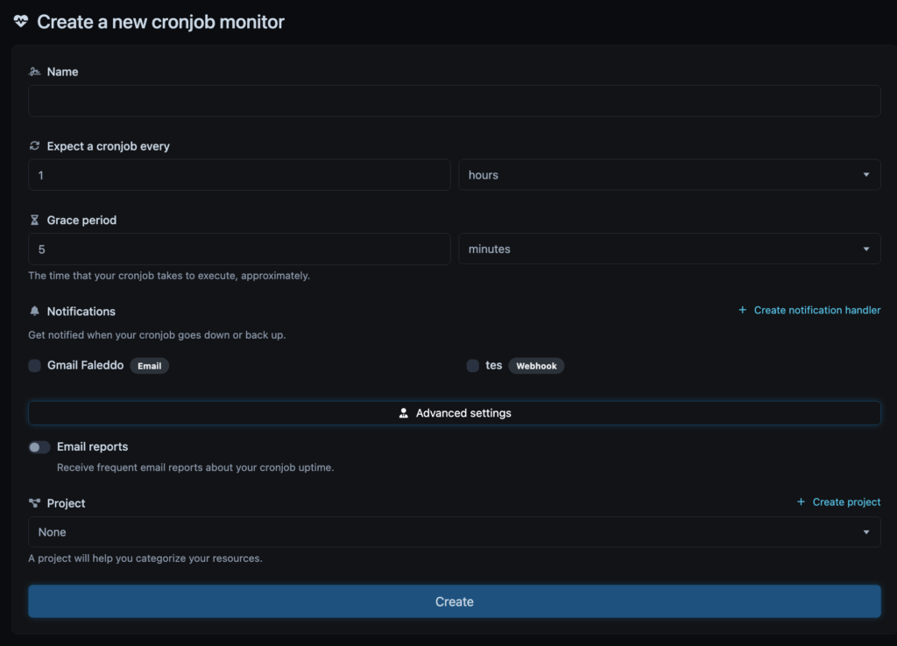Check the Gmail Faleddo notification checkbox

pos(35,366)
